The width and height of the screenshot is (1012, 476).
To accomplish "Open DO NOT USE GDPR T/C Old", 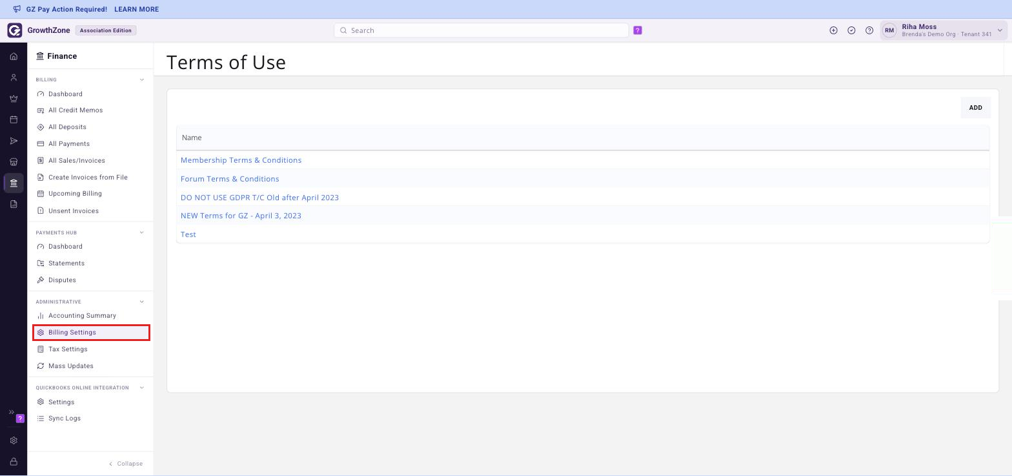I will click(259, 198).
